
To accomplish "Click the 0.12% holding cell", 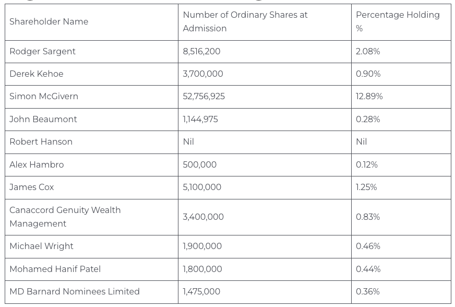I will [x=366, y=164].
